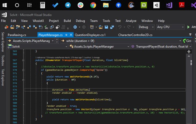Click the Navigate Backward blue arrow

[x=75, y=27]
